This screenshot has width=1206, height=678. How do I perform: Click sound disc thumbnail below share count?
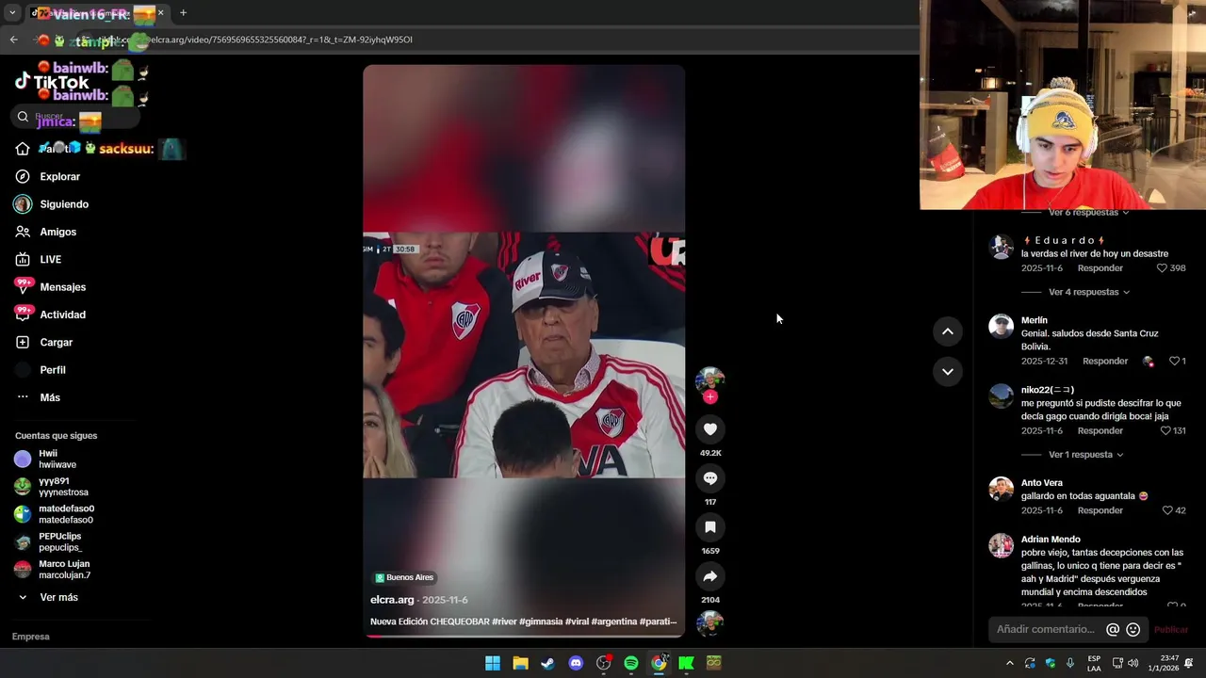tap(709, 623)
